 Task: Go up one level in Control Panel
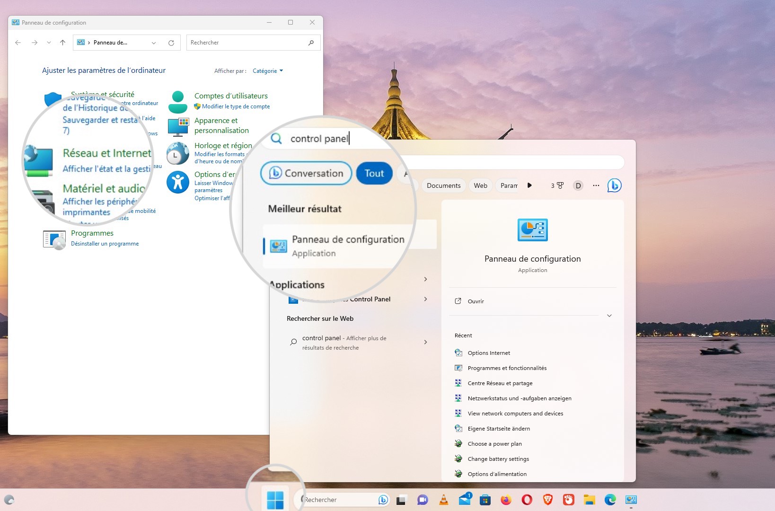[x=62, y=43]
